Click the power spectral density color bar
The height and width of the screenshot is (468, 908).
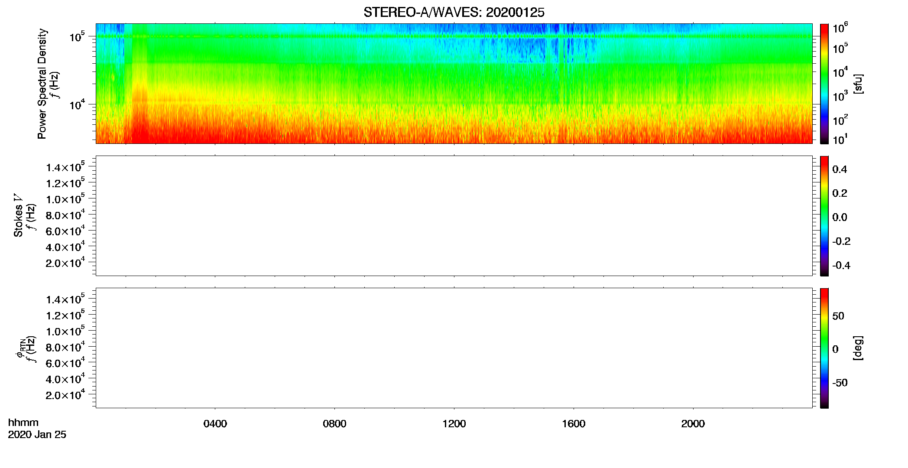pyautogui.click(x=824, y=84)
